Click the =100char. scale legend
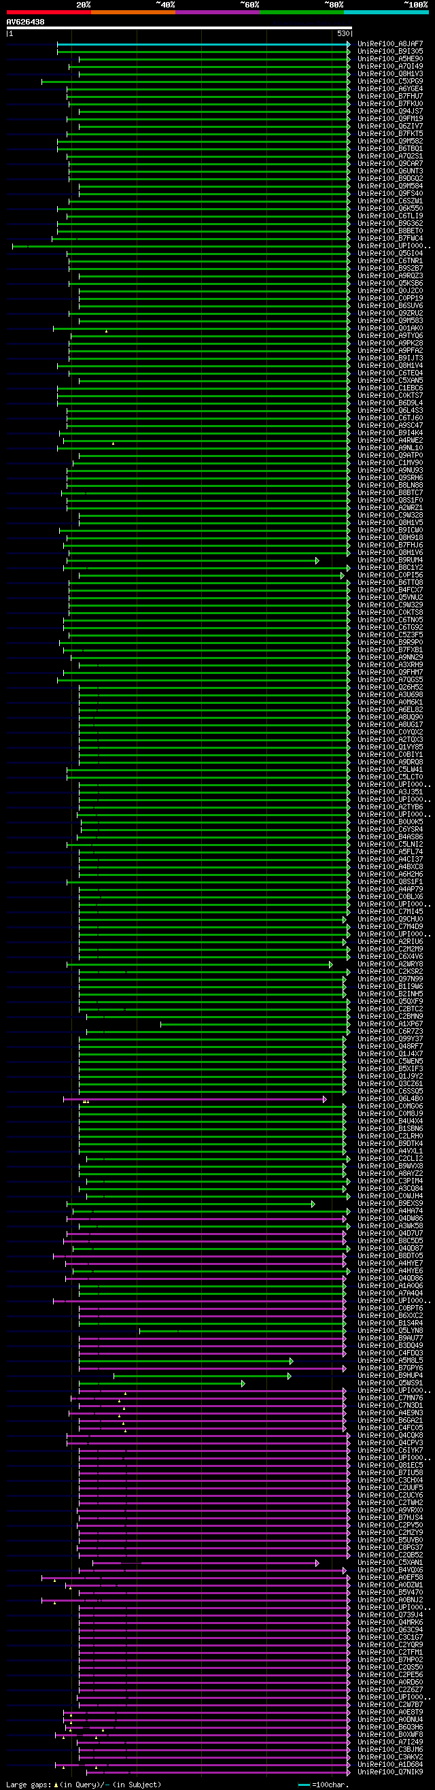 (323, 1785)
